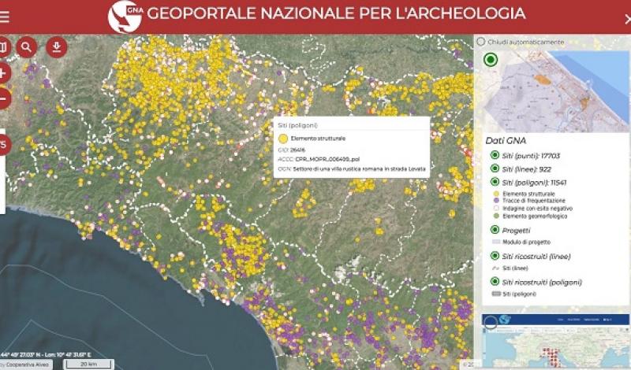Click the popup ACCC code row
The height and width of the screenshot is (370, 631).
pyautogui.click(x=319, y=160)
